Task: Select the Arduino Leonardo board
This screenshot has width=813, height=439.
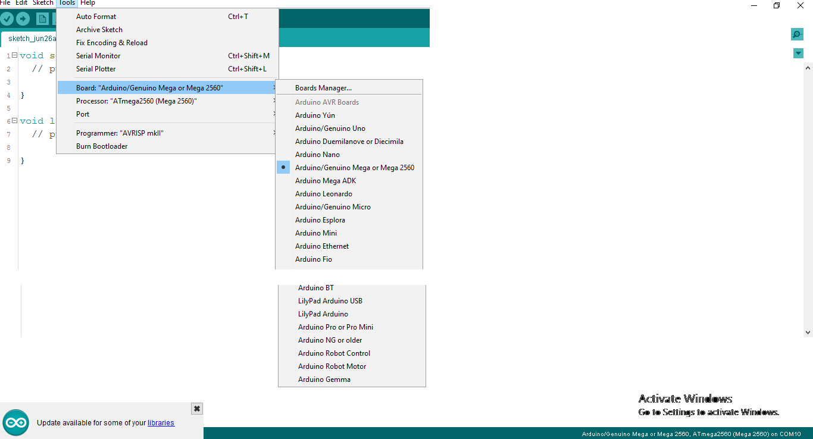Action: coord(349,194)
